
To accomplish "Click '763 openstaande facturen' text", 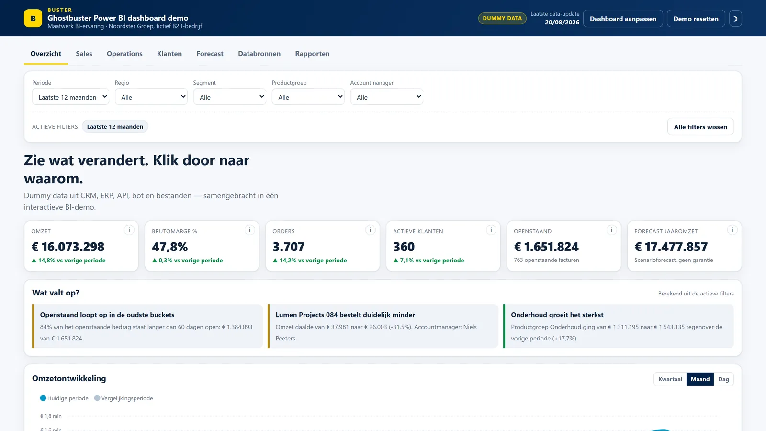I will [x=546, y=260].
